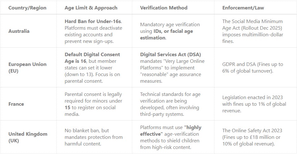Click the mandatory age verification using IDs cell

171,31
